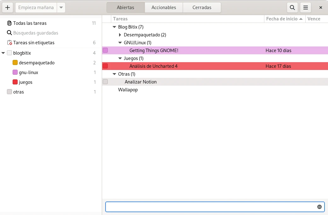328x215 pixels.
Task: Open the Empieza mañana dropdown arrow
Action: pos(61,8)
